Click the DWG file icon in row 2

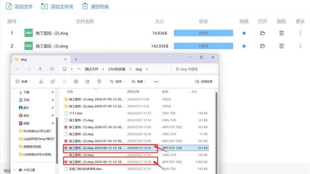[28, 46]
